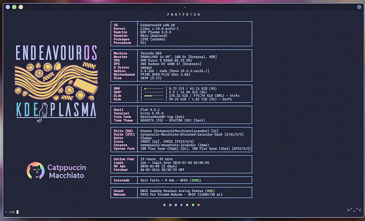Viewport: 365px width, 221px height.
Task: Click the green 100% value in the network row
Action: pyautogui.click(x=195, y=180)
